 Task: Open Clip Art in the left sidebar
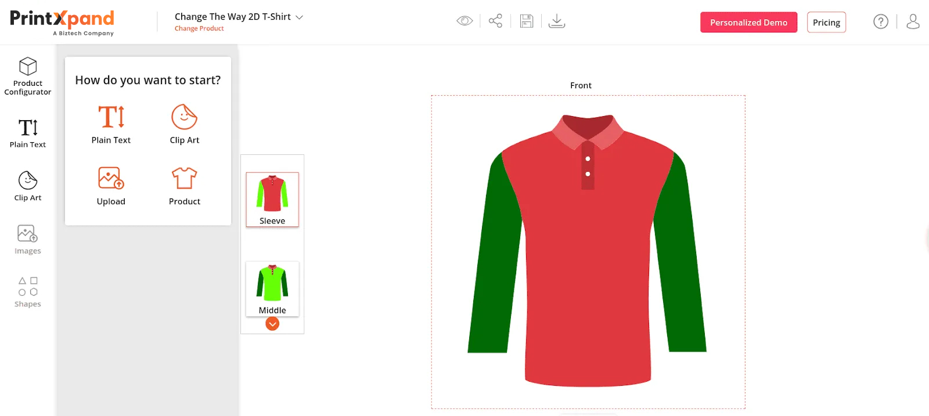click(x=28, y=186)
